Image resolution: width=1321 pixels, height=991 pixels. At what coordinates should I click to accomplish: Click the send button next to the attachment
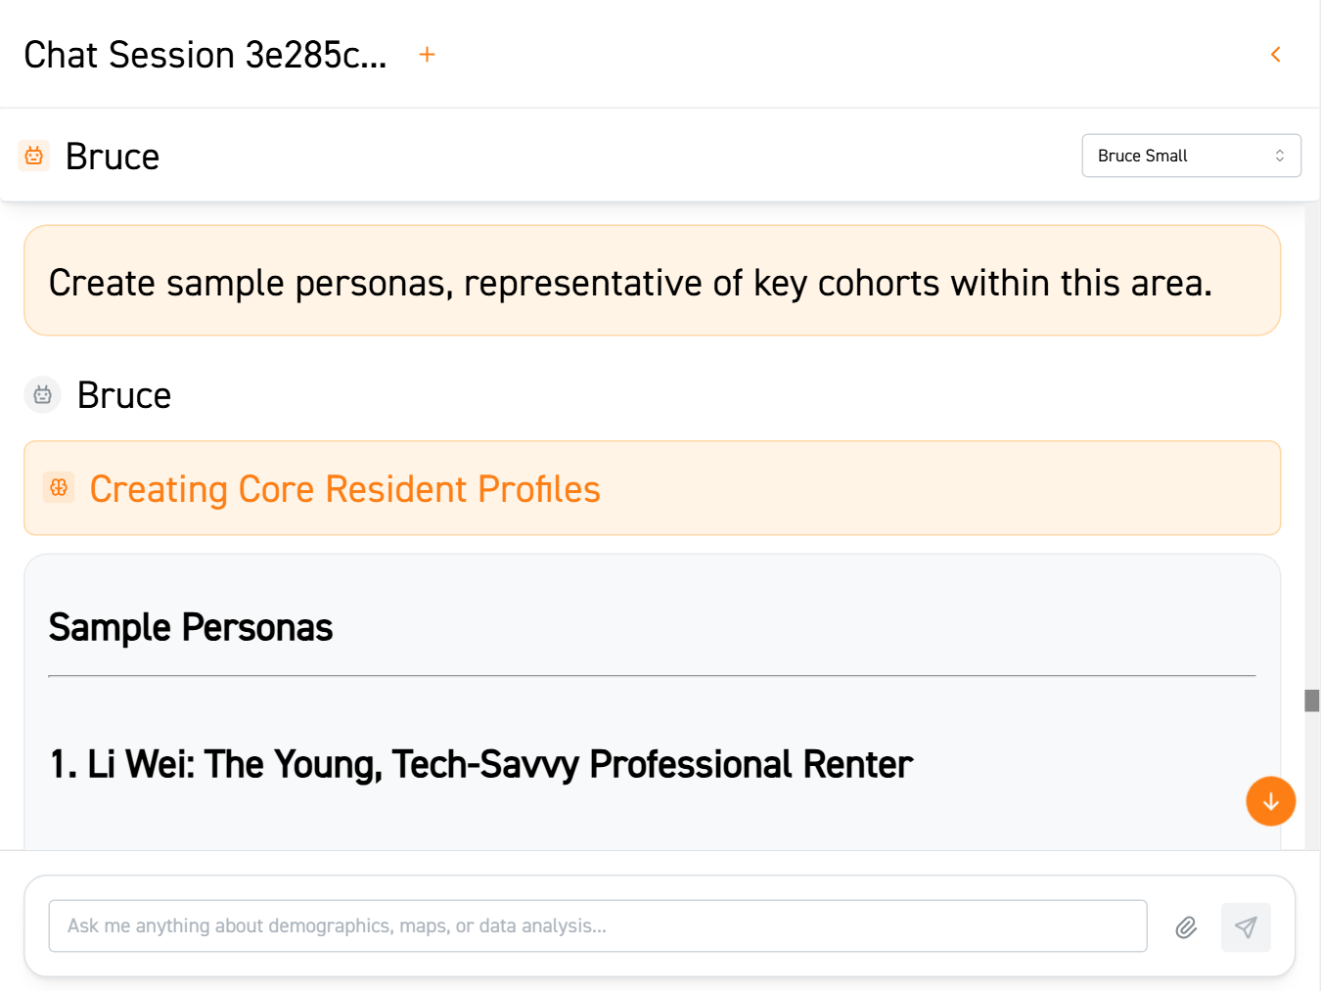tap(1246, 926)
